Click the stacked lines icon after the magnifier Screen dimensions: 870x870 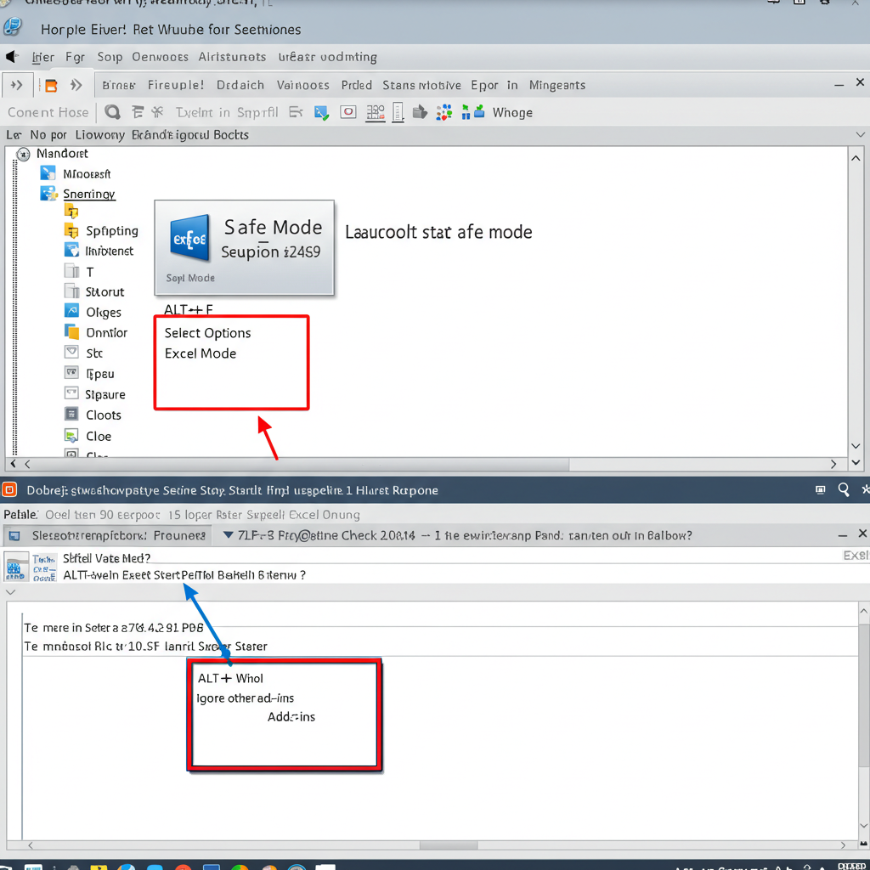138,113
